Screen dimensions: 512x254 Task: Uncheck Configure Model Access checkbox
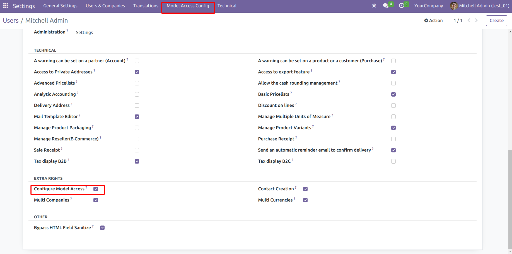[96, 189]
